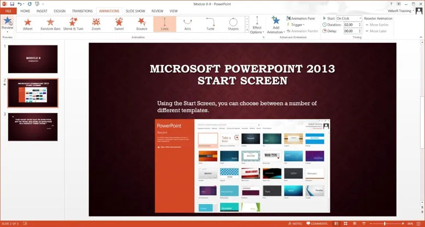Click the spell check status bar icon
This screenshot has height=227, width=425.
pos(25,224)
